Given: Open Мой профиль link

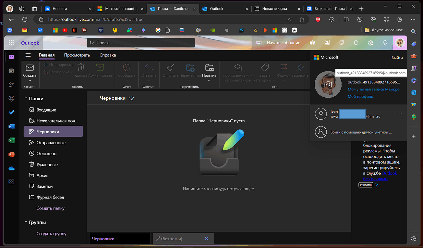Looking at the screenshot, I should coord(360,96).
